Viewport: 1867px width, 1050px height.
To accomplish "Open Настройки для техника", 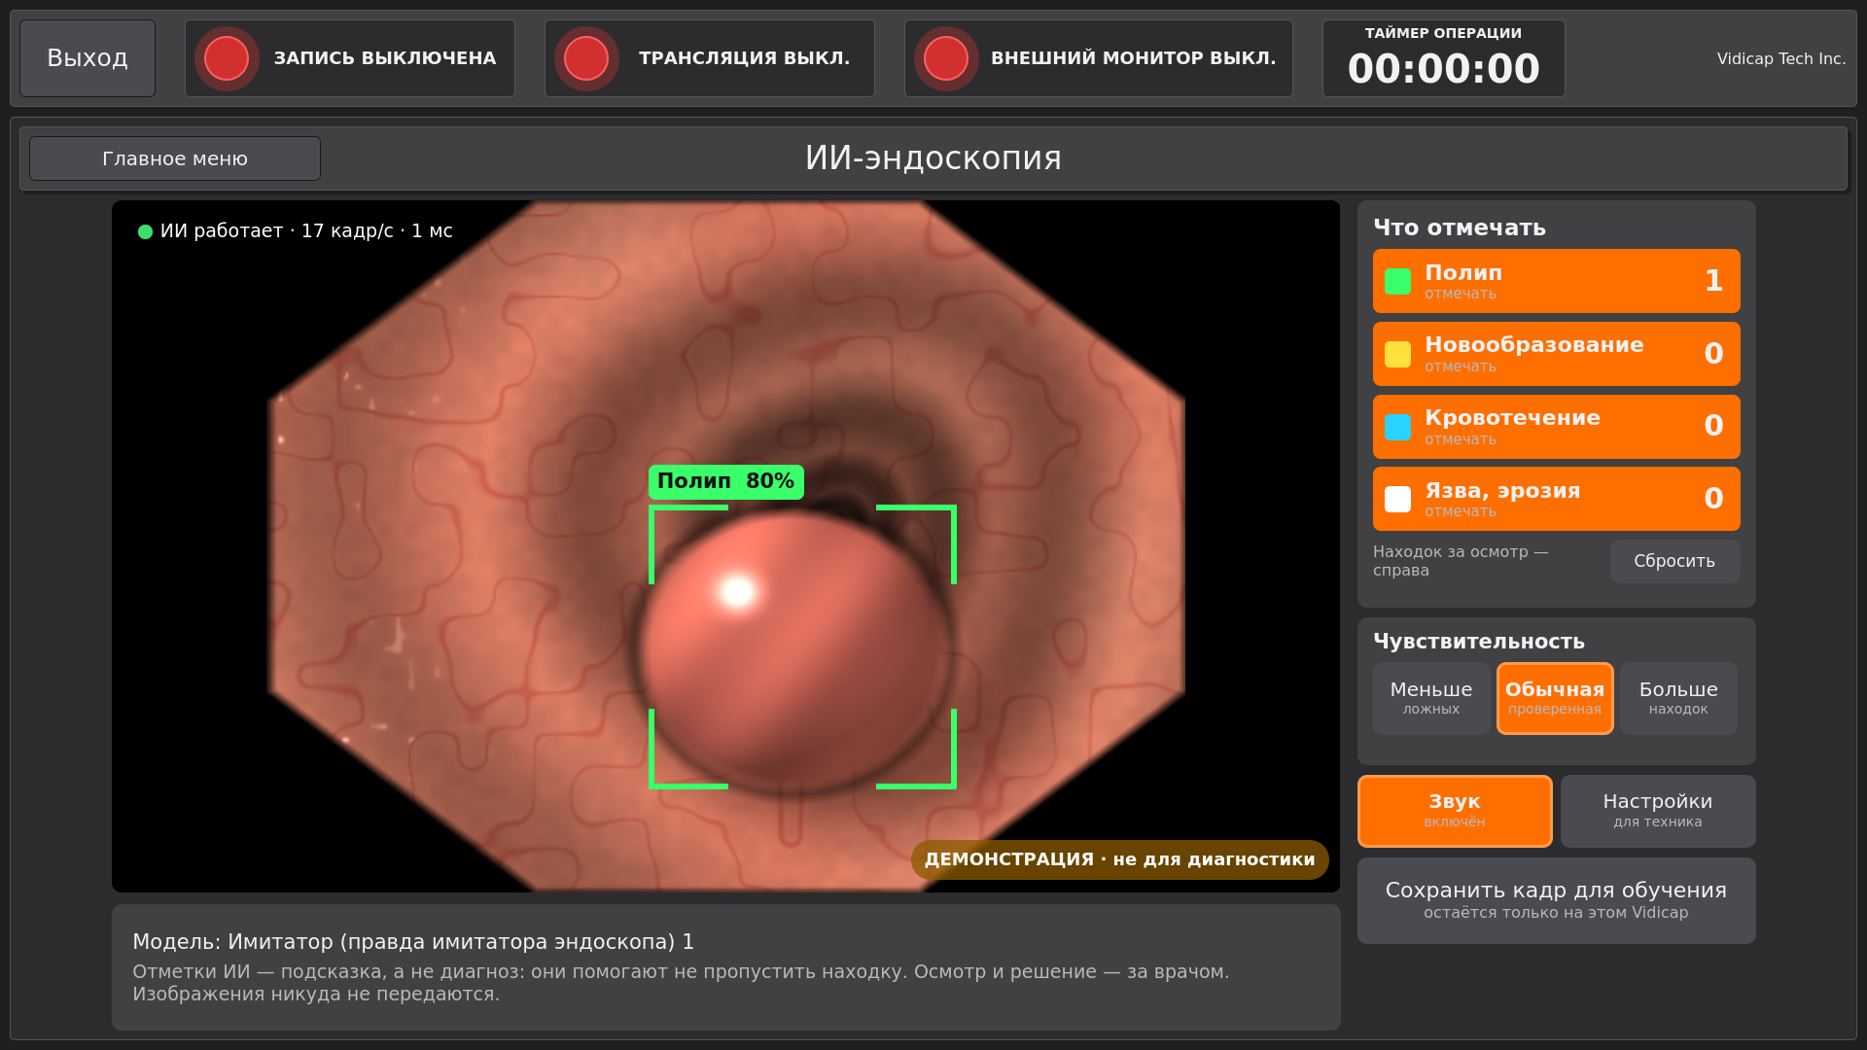I will (x=1658, y=811).
